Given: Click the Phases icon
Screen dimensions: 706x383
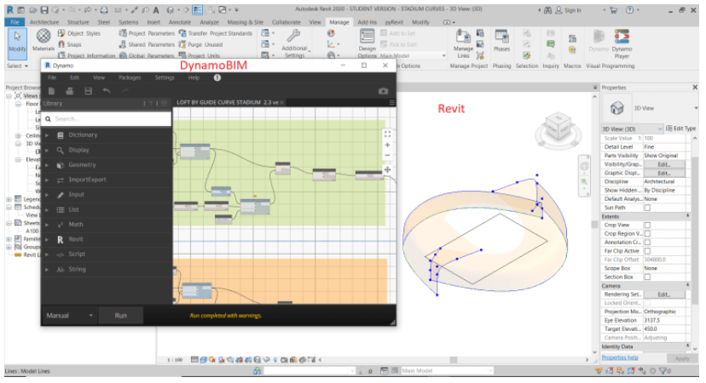Looking at the screenshot, I should (x=501, y=35).
